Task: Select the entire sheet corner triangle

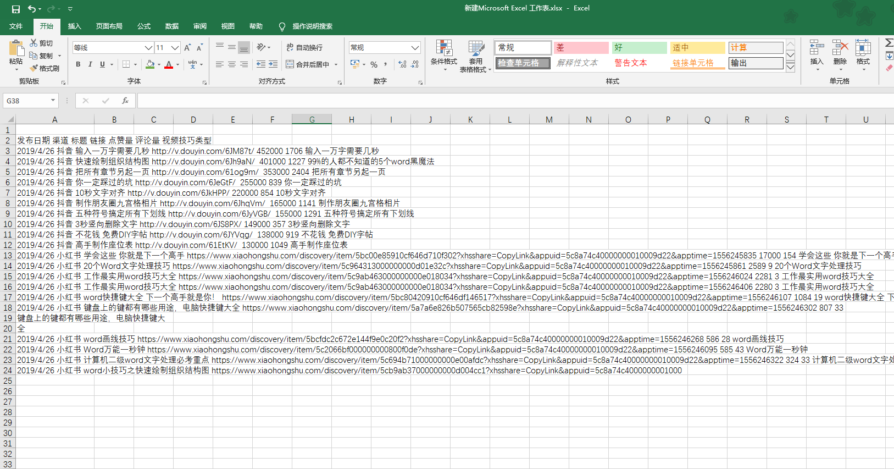Action: [10, 119]
